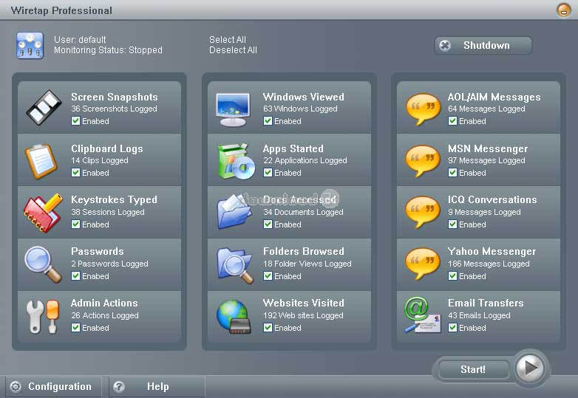Toggle Enabled checkbox for Websites Visited
The image size is (578, 398).
tap(268, 327)
